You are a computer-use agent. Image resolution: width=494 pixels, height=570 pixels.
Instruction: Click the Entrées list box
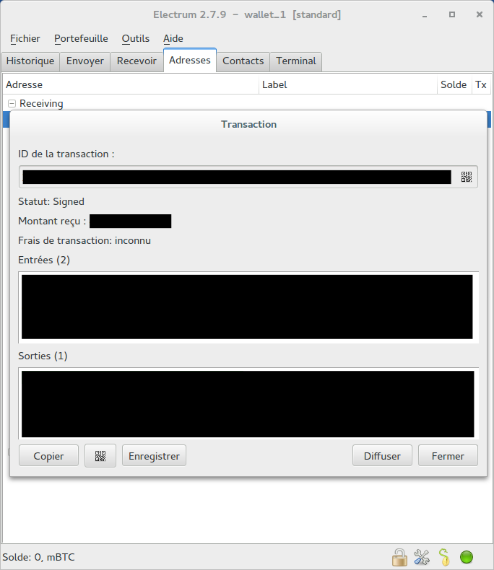click(x=248, y=307)
